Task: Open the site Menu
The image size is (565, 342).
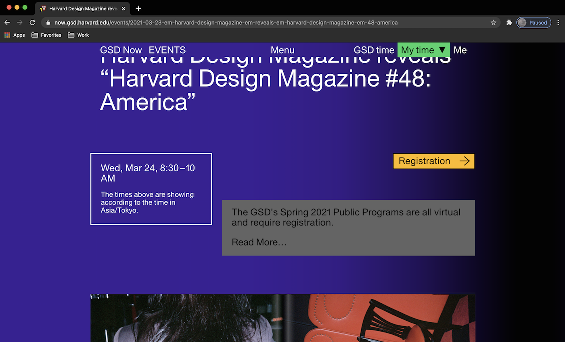Action: [282, 50]
